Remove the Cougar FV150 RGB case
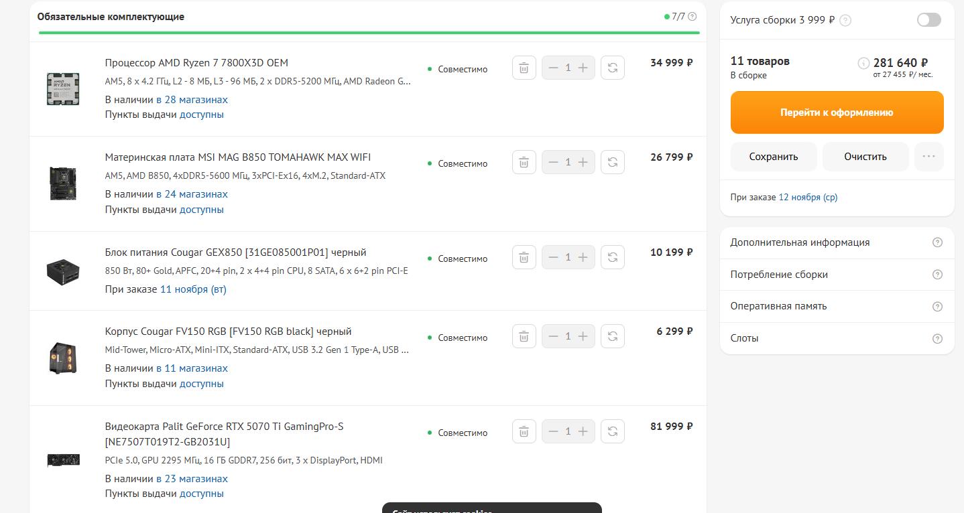Viewport: 964px width, 513px height. click(x=524, y=336)
